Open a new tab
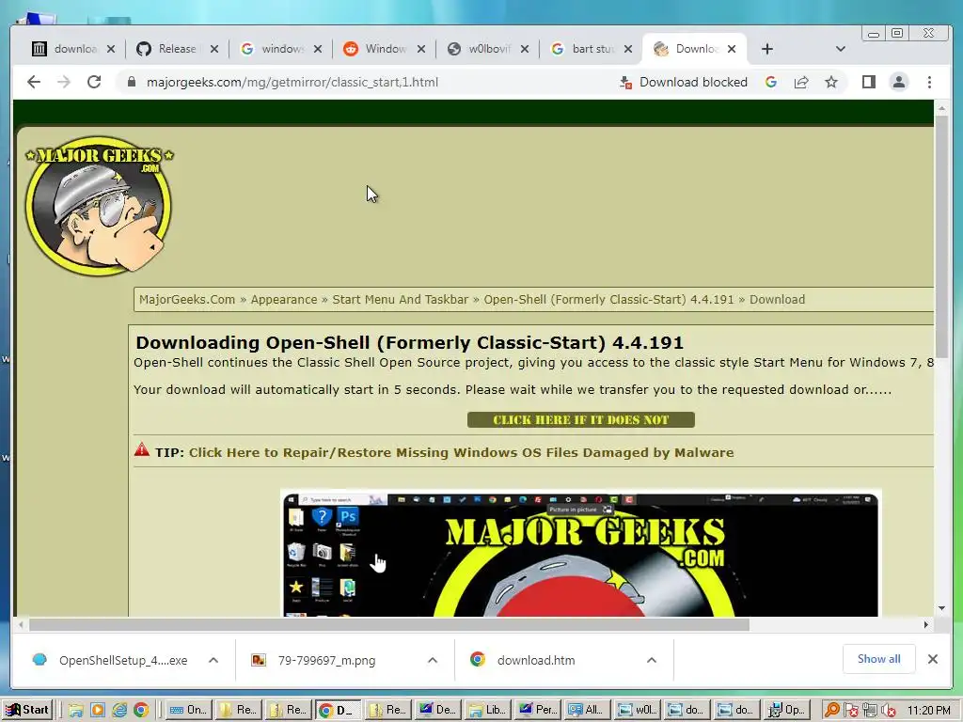This screenshot has height=722, width=963. (767, 49)
